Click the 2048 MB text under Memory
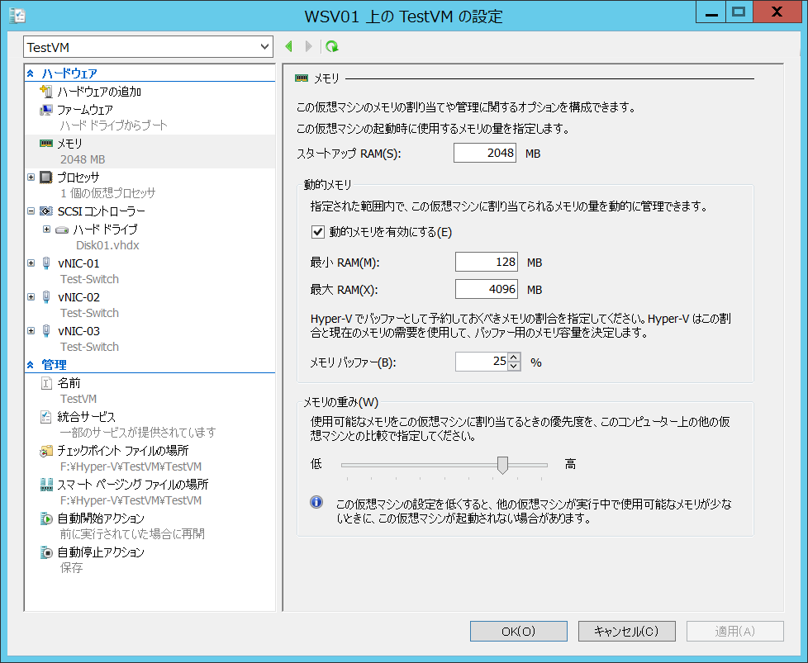The width and height of the screenshot is (808, 663). (x=83, y=159)
